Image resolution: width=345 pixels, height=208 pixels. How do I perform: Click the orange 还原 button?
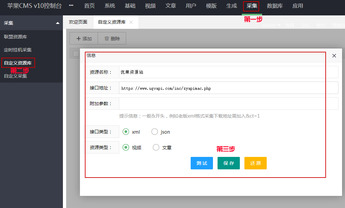[256, 163]
